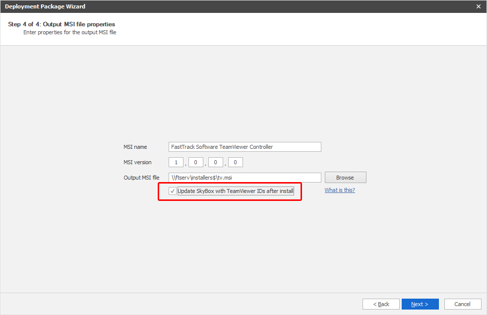The image size is (487, 315).
Task: Focus the MSI name input field
Action: 245,147
